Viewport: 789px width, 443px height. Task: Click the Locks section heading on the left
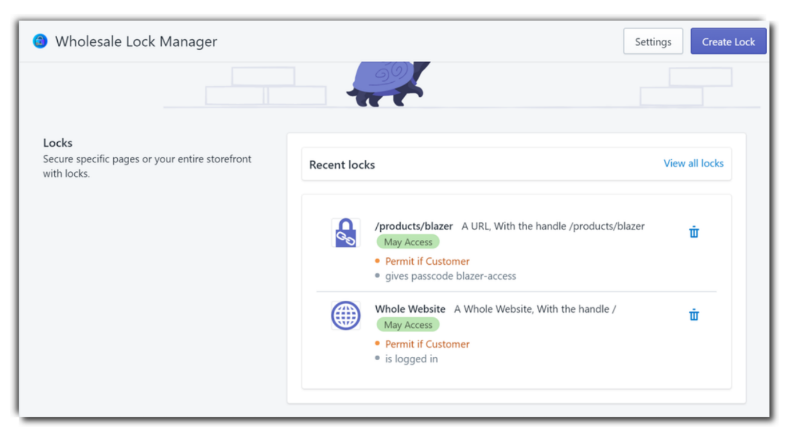pos(58,143)
